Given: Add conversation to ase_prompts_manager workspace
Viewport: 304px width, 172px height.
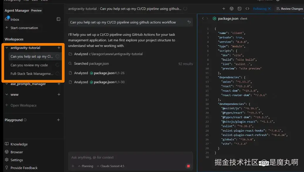Looking at the screenshot, I should [x=59, y=84].
